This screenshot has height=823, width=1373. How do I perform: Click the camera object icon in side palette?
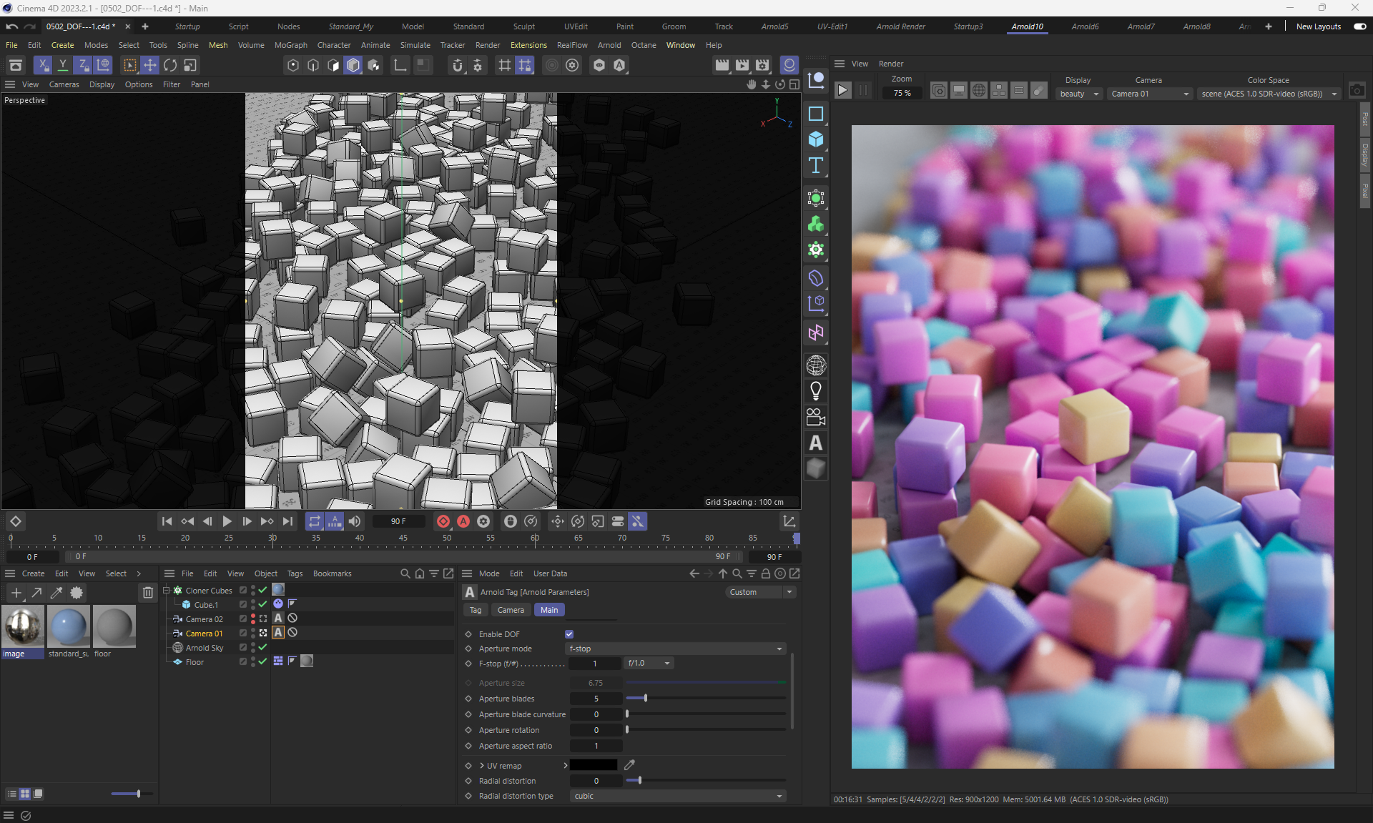(816, 417)
